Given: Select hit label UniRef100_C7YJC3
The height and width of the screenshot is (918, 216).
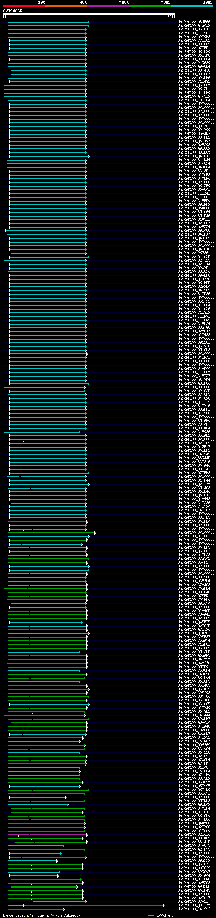Looking at the screenshot, I should pos(194,585).
